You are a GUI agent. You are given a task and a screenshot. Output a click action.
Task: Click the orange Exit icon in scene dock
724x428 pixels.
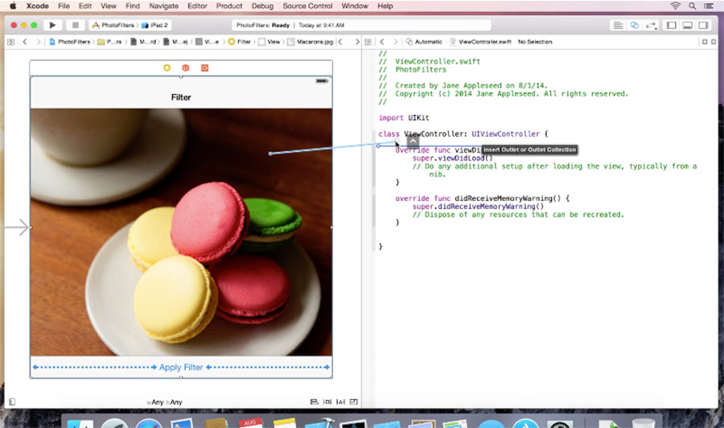[x=204, y=68]
